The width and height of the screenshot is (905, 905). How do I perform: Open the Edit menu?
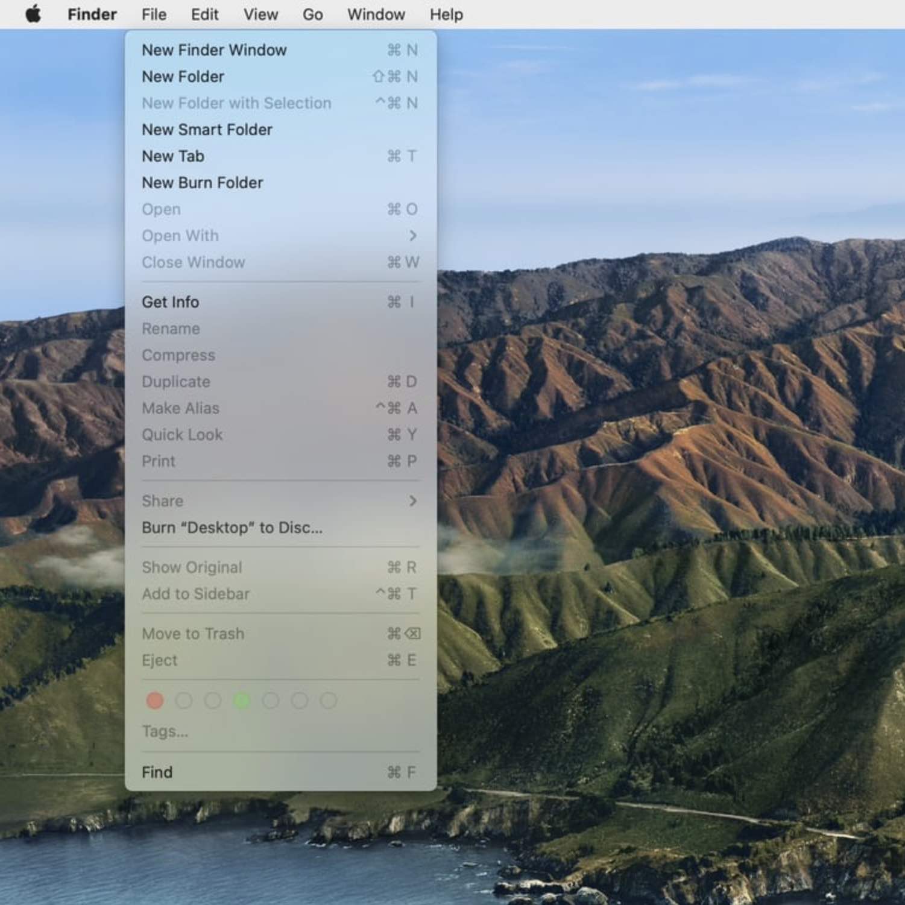click(x=204, y=14)
